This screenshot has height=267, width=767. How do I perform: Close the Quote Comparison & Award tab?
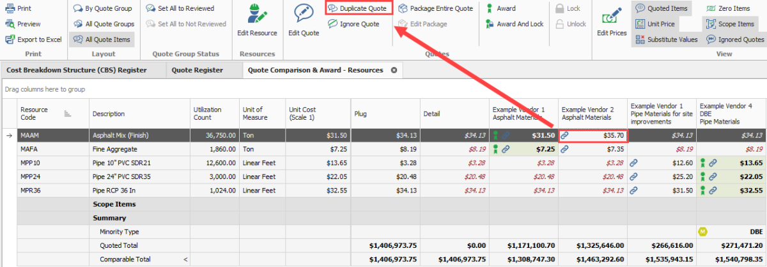coord(394,70)
